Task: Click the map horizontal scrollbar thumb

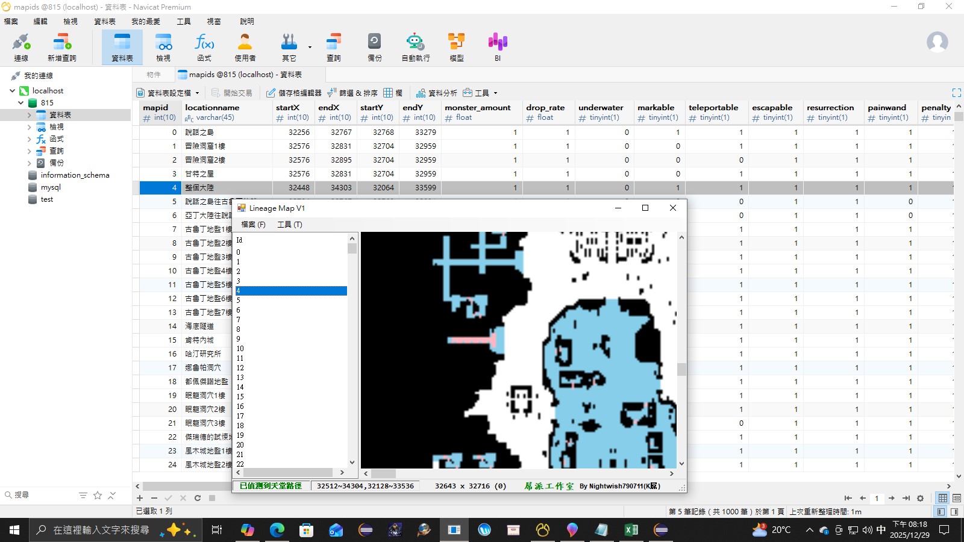Action: point(384,473)
